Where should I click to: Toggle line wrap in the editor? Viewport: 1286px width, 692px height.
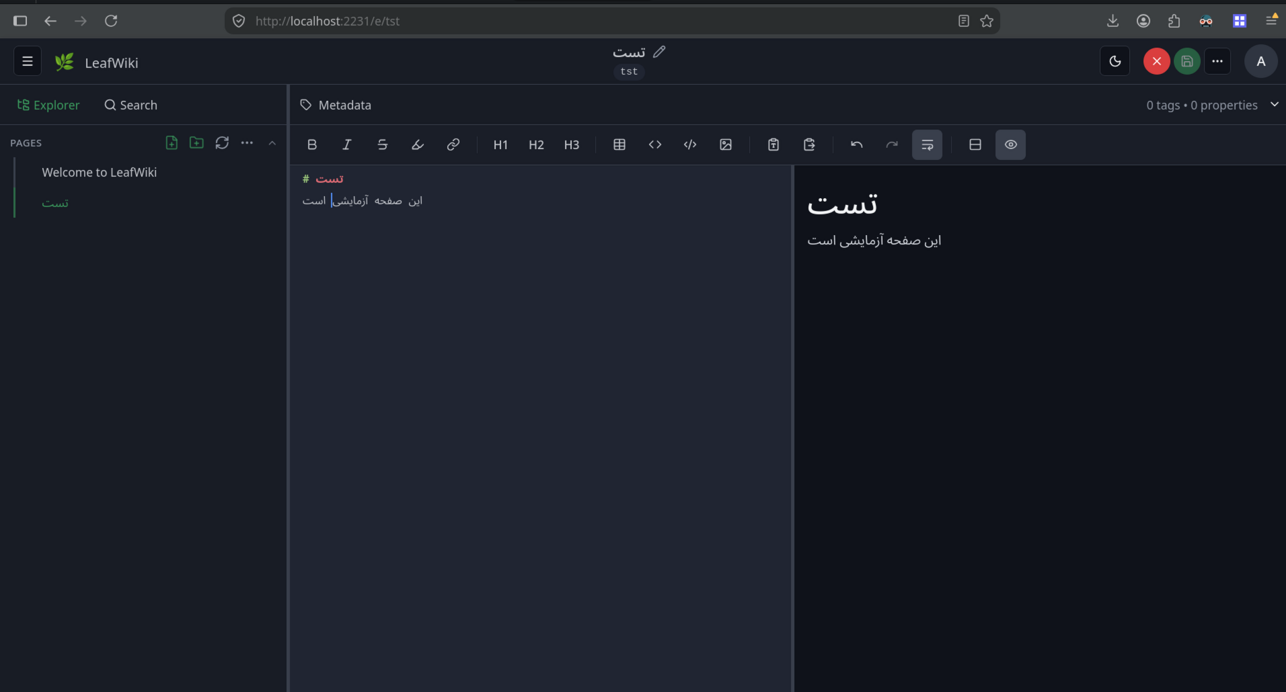tap(927, 144)
